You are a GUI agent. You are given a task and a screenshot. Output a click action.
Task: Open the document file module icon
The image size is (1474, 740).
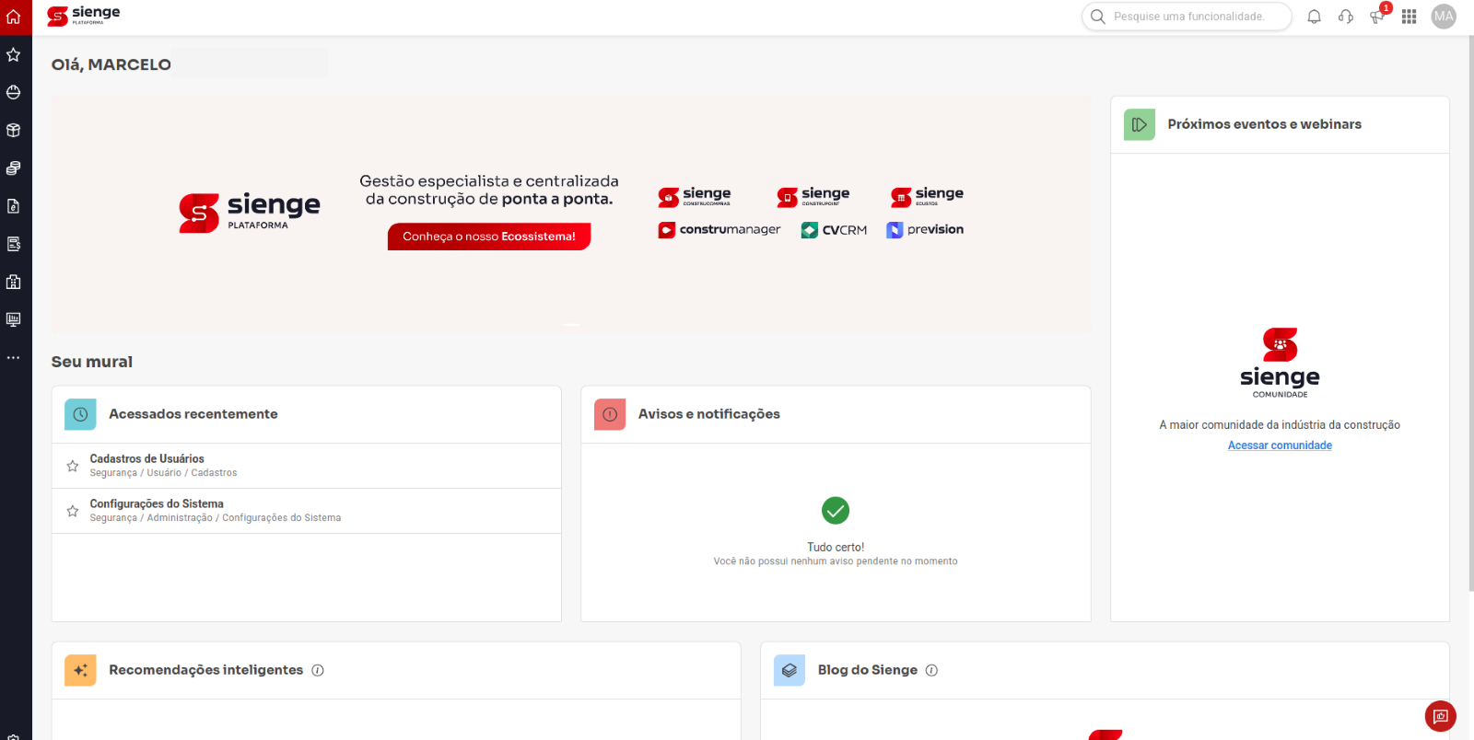[x=13, y=206]
